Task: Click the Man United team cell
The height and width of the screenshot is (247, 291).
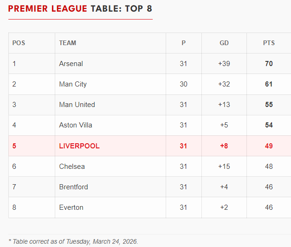Action: [77, 105]
